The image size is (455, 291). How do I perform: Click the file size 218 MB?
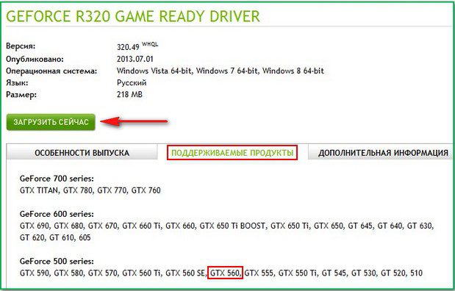pos(129,94)
